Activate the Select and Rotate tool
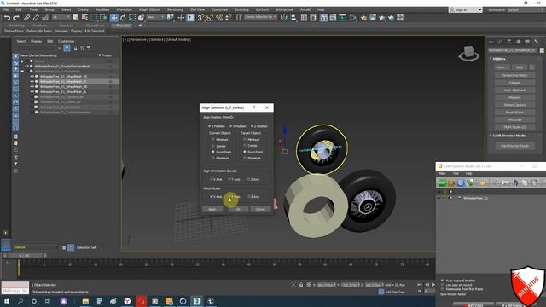The height and width of the screenshot is (307, 546). 123,18
